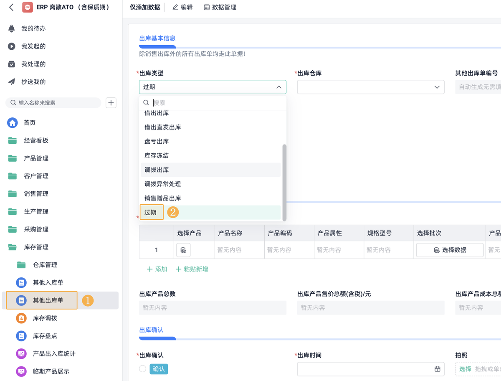The image size is (501, 381).
Task: Click the dropdown list scrollbar
Action: pyautogui.click(x=284, y=182)
